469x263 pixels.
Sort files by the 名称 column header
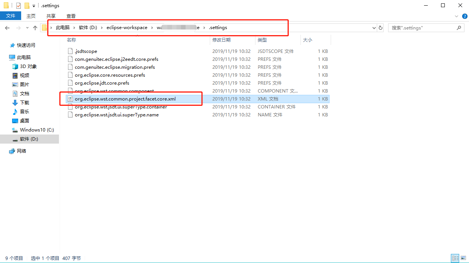tap(72, 40)
